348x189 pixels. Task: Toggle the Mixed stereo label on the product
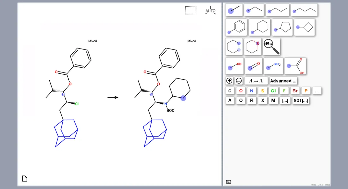(x=192, y=41)
